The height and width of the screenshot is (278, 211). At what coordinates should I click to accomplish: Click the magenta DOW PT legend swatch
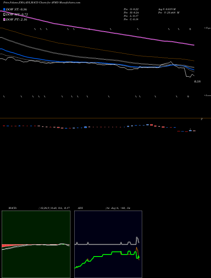[x=4, y=19]
